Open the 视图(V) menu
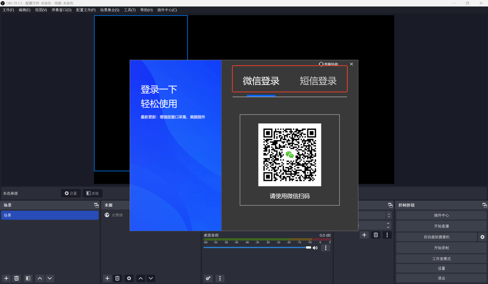The image size is (488, 284). pyautogui.click(x=41, y=10)
